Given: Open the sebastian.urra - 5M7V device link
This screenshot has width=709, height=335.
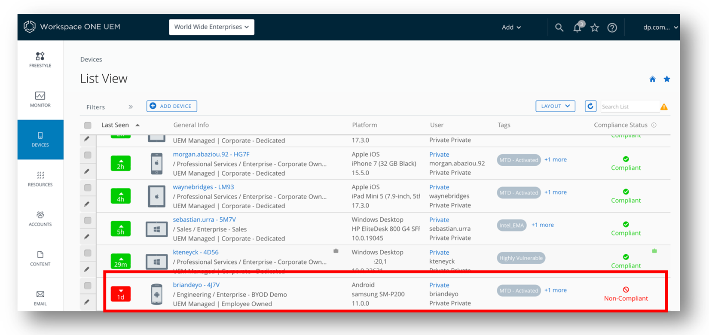Looking at the screenshot, I should tap(204, 219).
